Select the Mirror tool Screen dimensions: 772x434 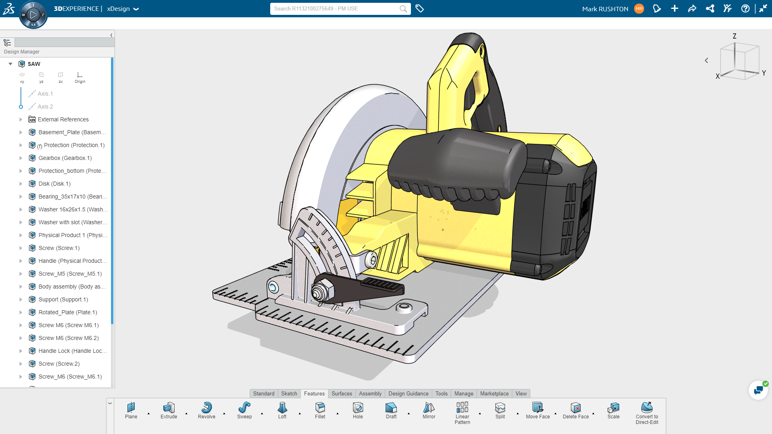pos(429,410)
